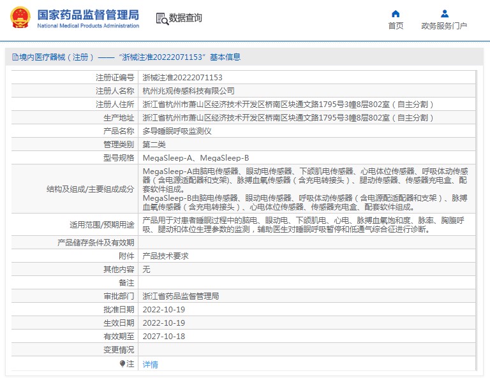Select the 批准日期 value 2022-10-19
Image resolution: width=490 pixels, height=378 pixels.
click(x=164, y=310)
